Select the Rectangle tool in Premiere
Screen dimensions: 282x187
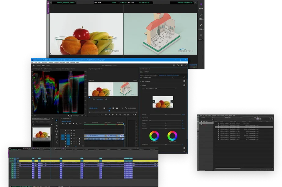click(56, 137)
